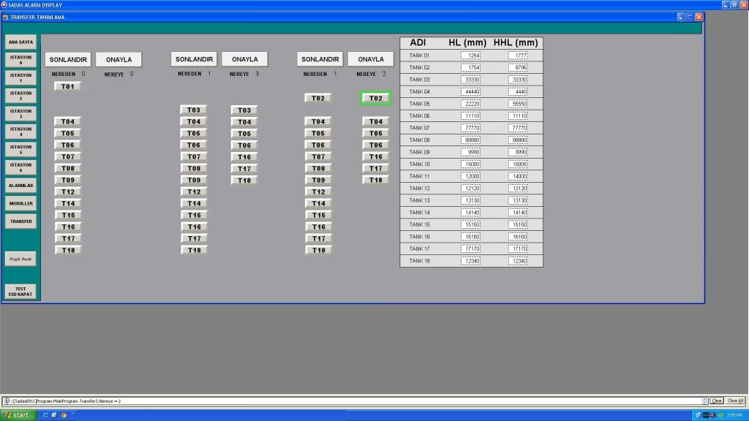The width and height of the screenshot is (749, 421).
Task: Open MODULLER from the side menu
Action: (20, 203)
